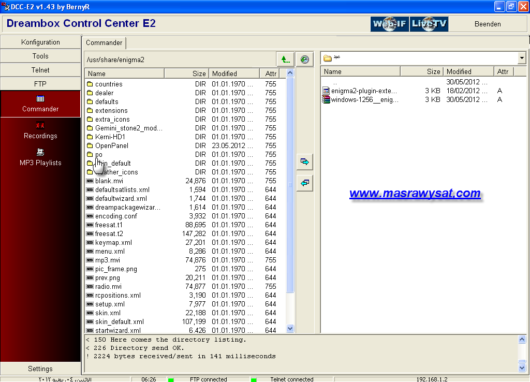This screenshot has height=382, width=530.
Task: Select the Commander sidebar icon
Action: pos(40,99)
